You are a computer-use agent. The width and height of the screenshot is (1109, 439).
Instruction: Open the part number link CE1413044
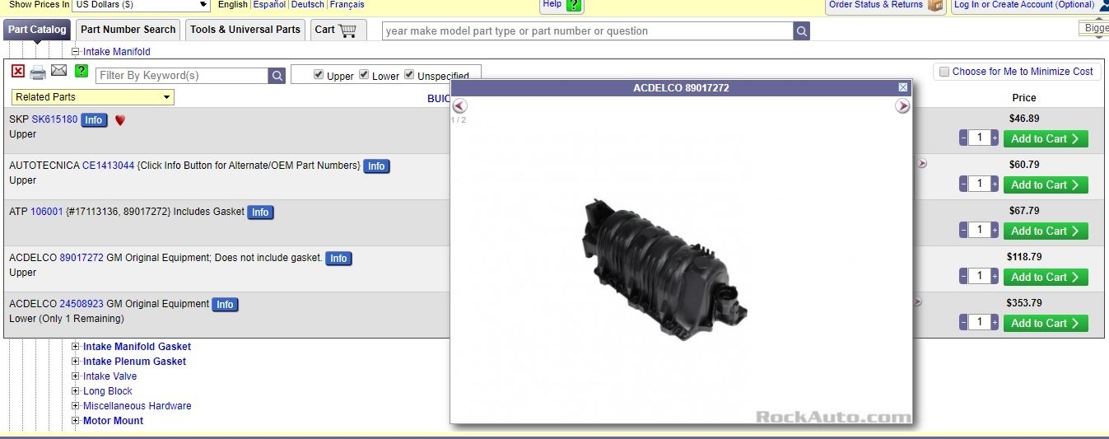pos(108,166)
